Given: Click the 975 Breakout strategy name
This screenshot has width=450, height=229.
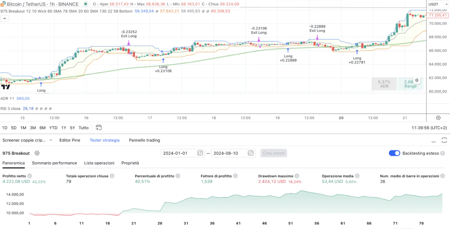Looking at the screenshot, I should click(x=16, y=153).
